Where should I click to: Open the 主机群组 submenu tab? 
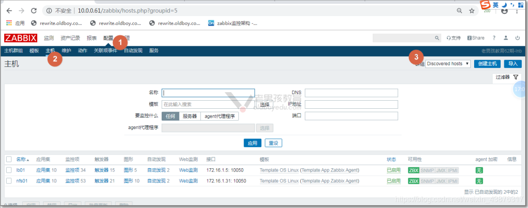click(13, 51)
